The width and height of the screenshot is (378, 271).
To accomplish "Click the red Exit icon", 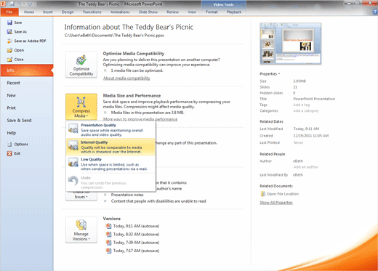I will coord(9,153).
